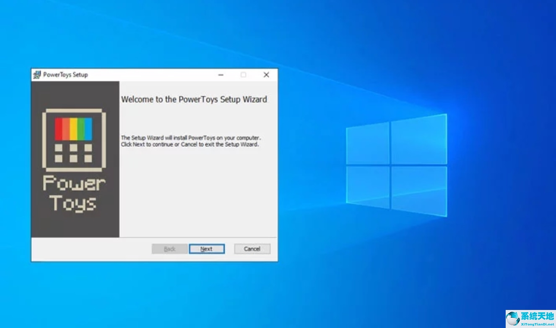The image size is (556, 328).
Task: Close the PowerToys Setup window
Action: 266,75
